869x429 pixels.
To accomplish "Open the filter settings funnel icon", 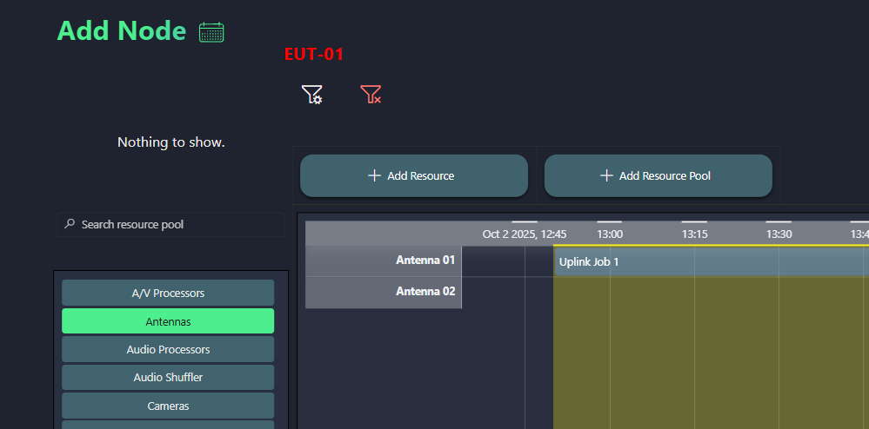I will coord(311,95).
